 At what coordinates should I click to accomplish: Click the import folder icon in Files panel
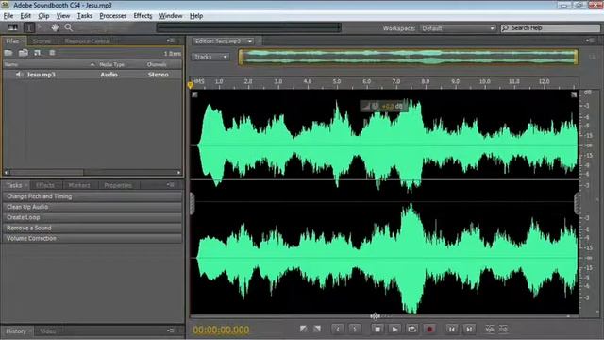pos(23,53)
